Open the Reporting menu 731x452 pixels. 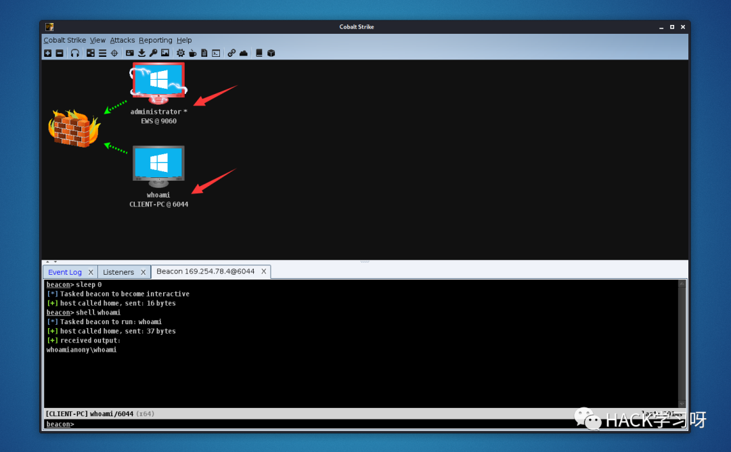(x=155, y=40)
